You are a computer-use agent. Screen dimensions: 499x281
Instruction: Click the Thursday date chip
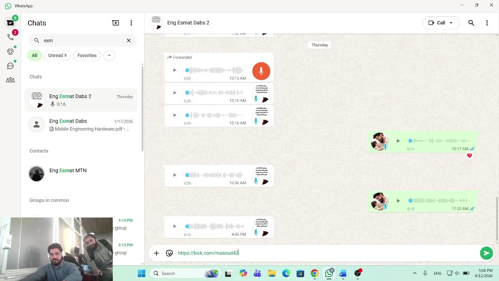coord(320,45)
